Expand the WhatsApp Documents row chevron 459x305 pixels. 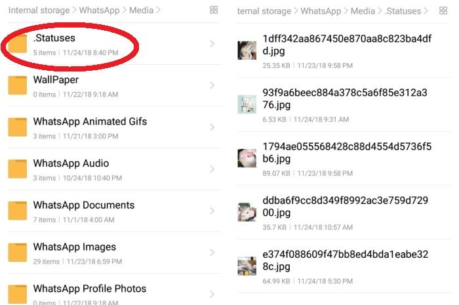212,211
